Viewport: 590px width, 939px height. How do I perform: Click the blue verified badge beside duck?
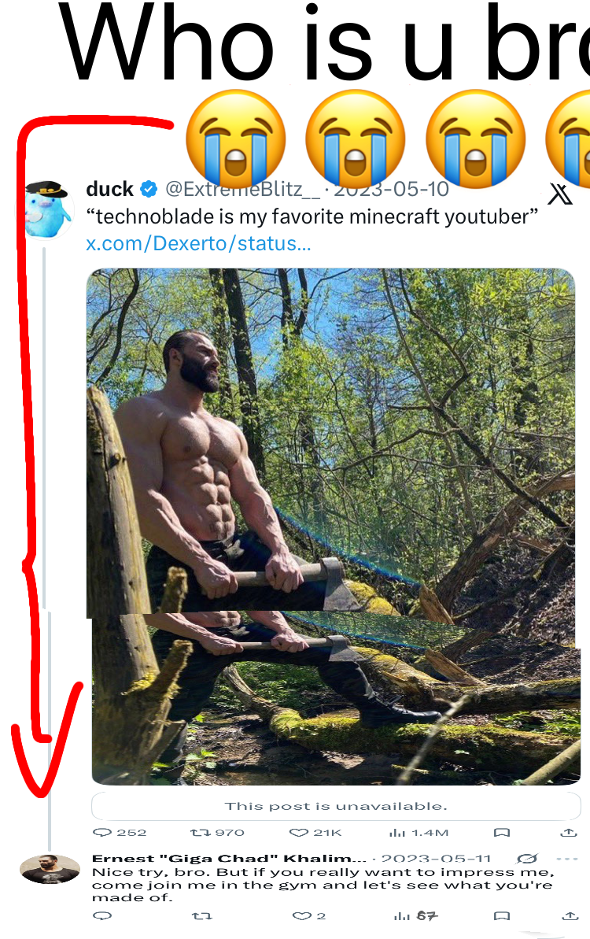tap(149, 189)
